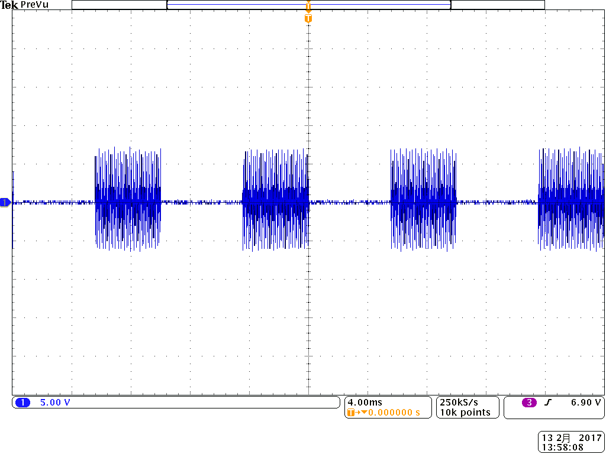Viewport: 606px width, 454px height.
Task: Click the orange trigger position T marker
Action: click(308, 18)
